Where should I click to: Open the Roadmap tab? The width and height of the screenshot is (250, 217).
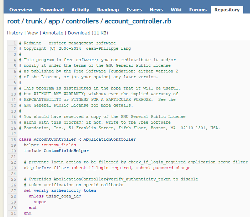[x=108, y=10]
